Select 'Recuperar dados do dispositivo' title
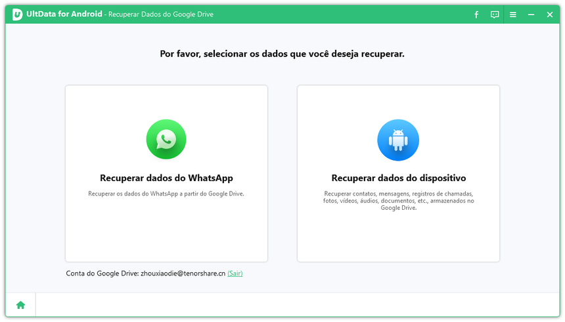Image resolution: width=565 pixels, height=322 pixels. (398, 178)
